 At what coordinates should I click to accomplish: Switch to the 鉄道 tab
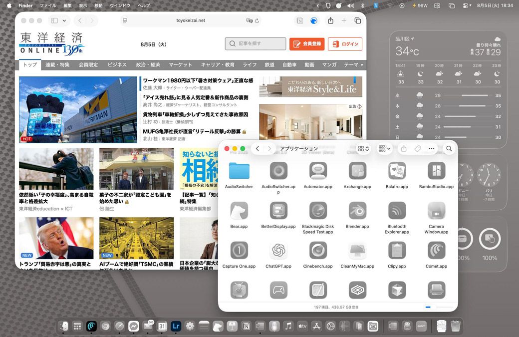(269, 64)
